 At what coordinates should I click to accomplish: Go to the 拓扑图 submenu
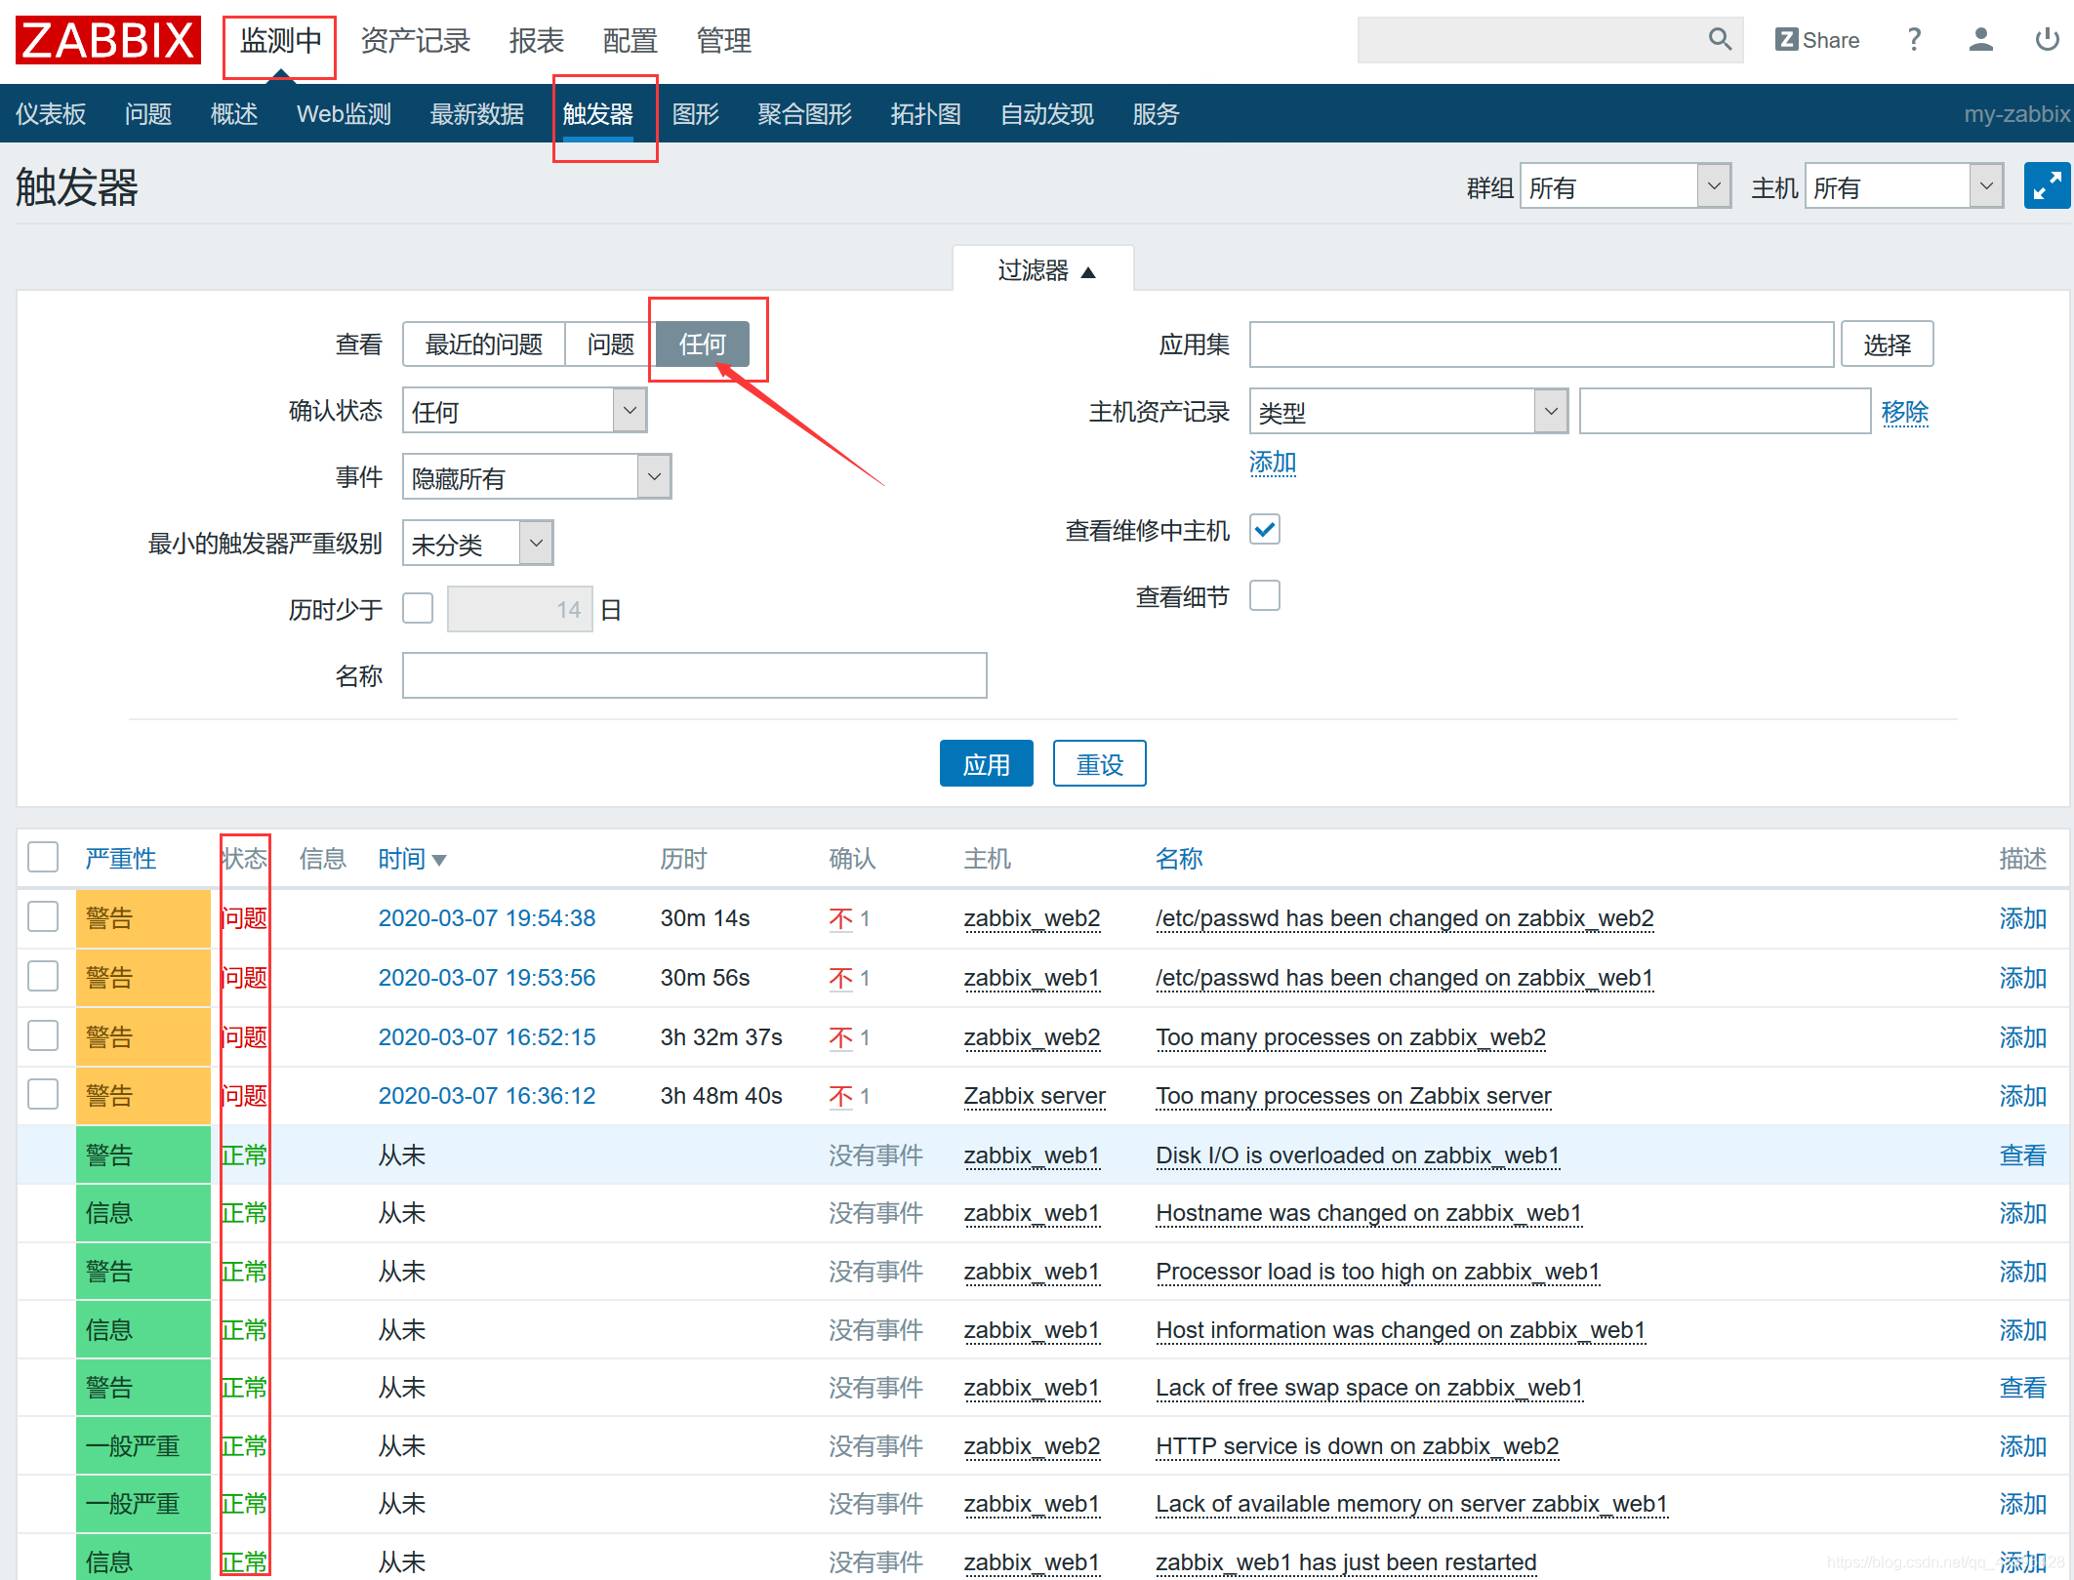[926, 114]
